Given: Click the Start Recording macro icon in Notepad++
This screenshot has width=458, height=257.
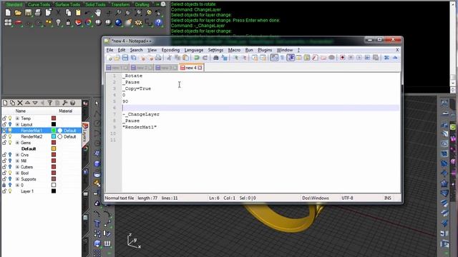Looking at the screenshot, I should click(342, 58).
